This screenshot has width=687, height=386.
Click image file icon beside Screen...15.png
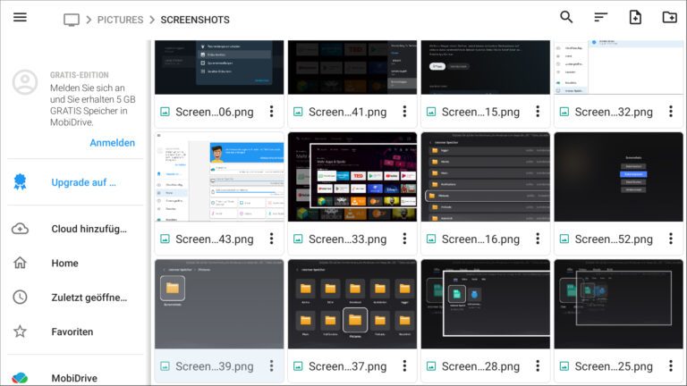431,112
